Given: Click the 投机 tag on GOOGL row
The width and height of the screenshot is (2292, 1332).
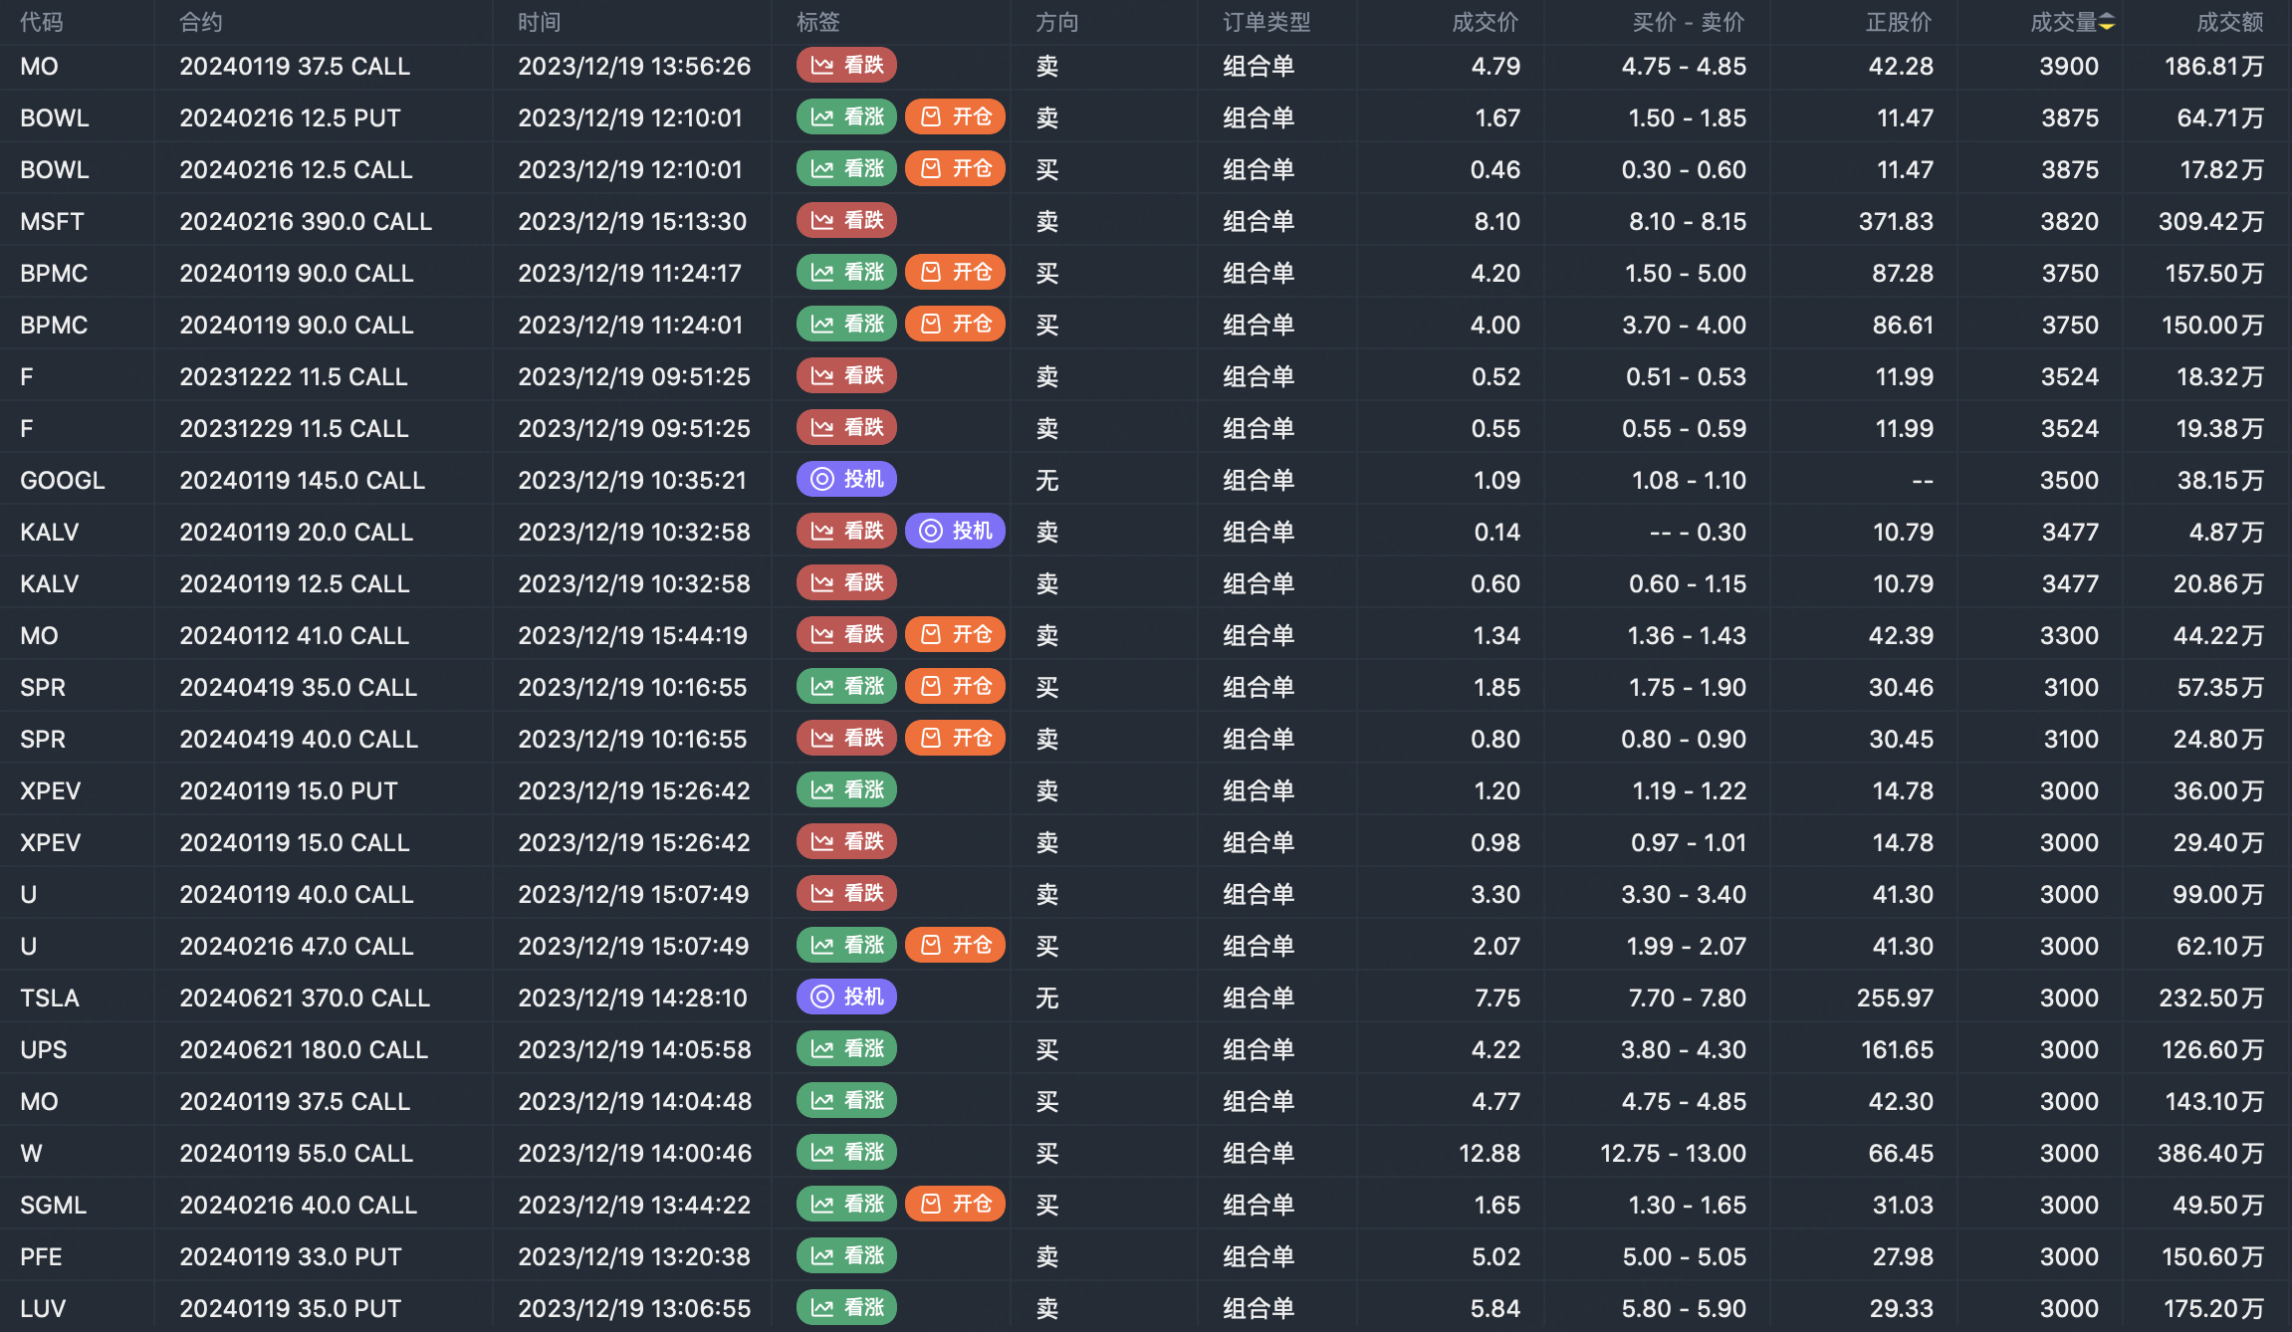Looking at the screenshot, I should click(x=846, y=480).
